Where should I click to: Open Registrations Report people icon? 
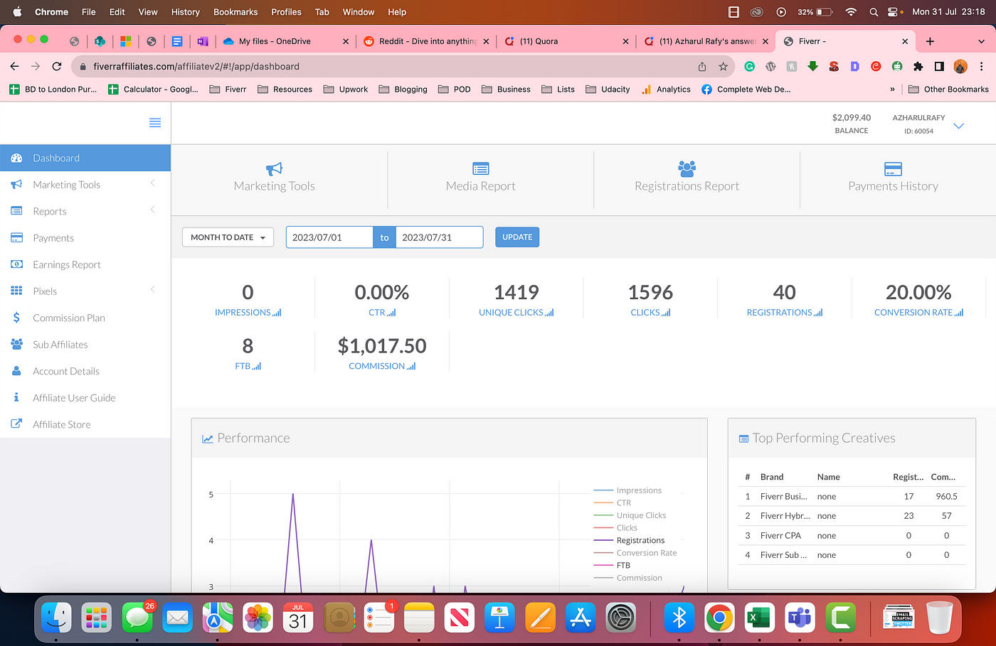pos(687,168)
